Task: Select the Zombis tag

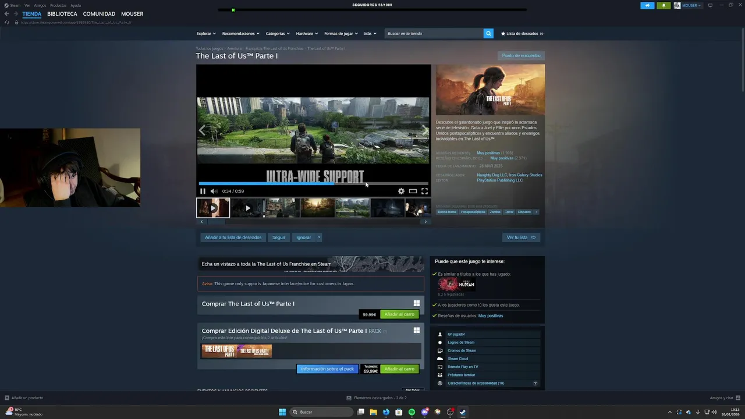Action: pyautogui.click(x=495, y=212)
